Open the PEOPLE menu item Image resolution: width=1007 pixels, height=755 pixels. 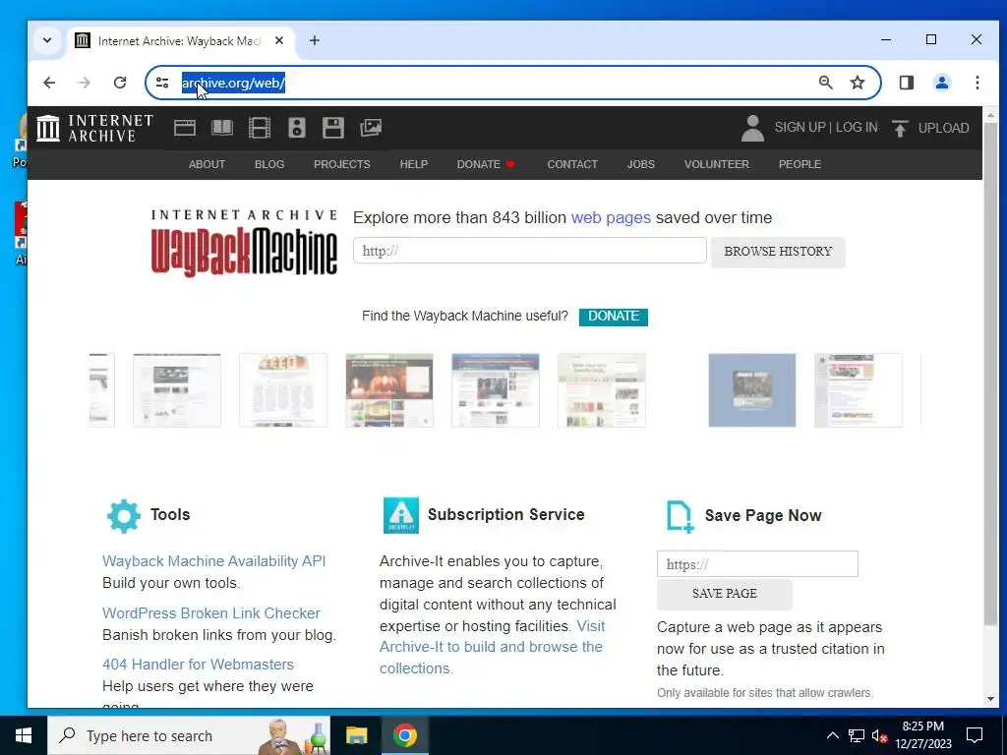click(x=800, y=164)
